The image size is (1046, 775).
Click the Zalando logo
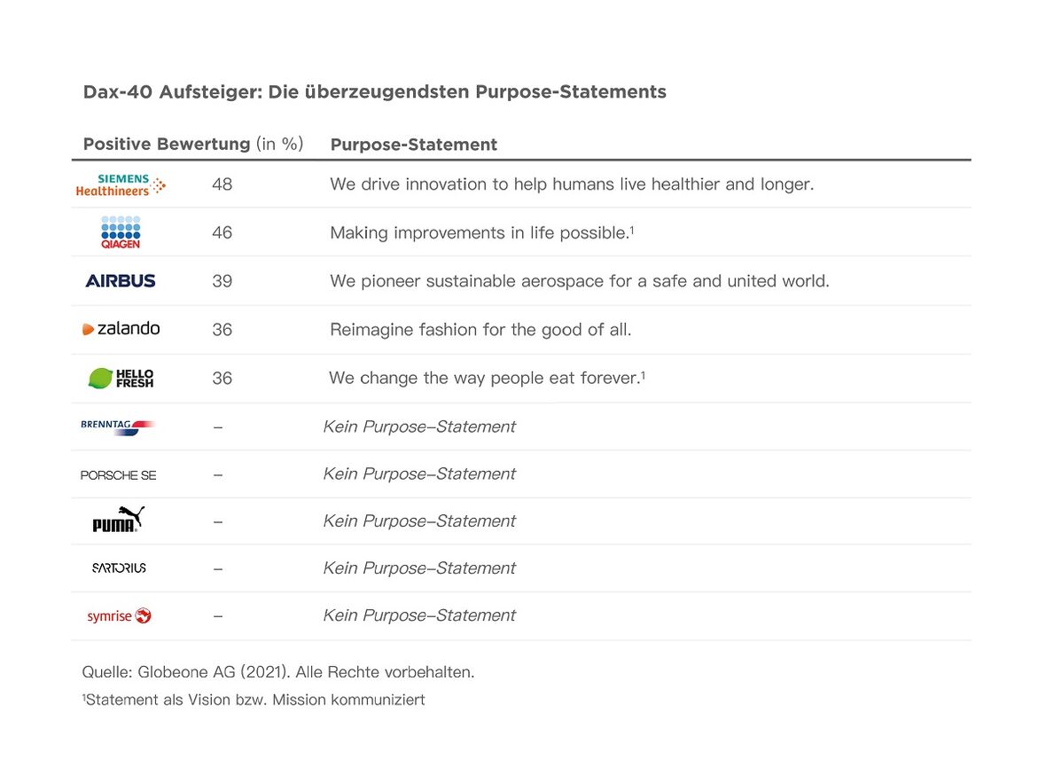pyautogui.click(x=121, y=329)
